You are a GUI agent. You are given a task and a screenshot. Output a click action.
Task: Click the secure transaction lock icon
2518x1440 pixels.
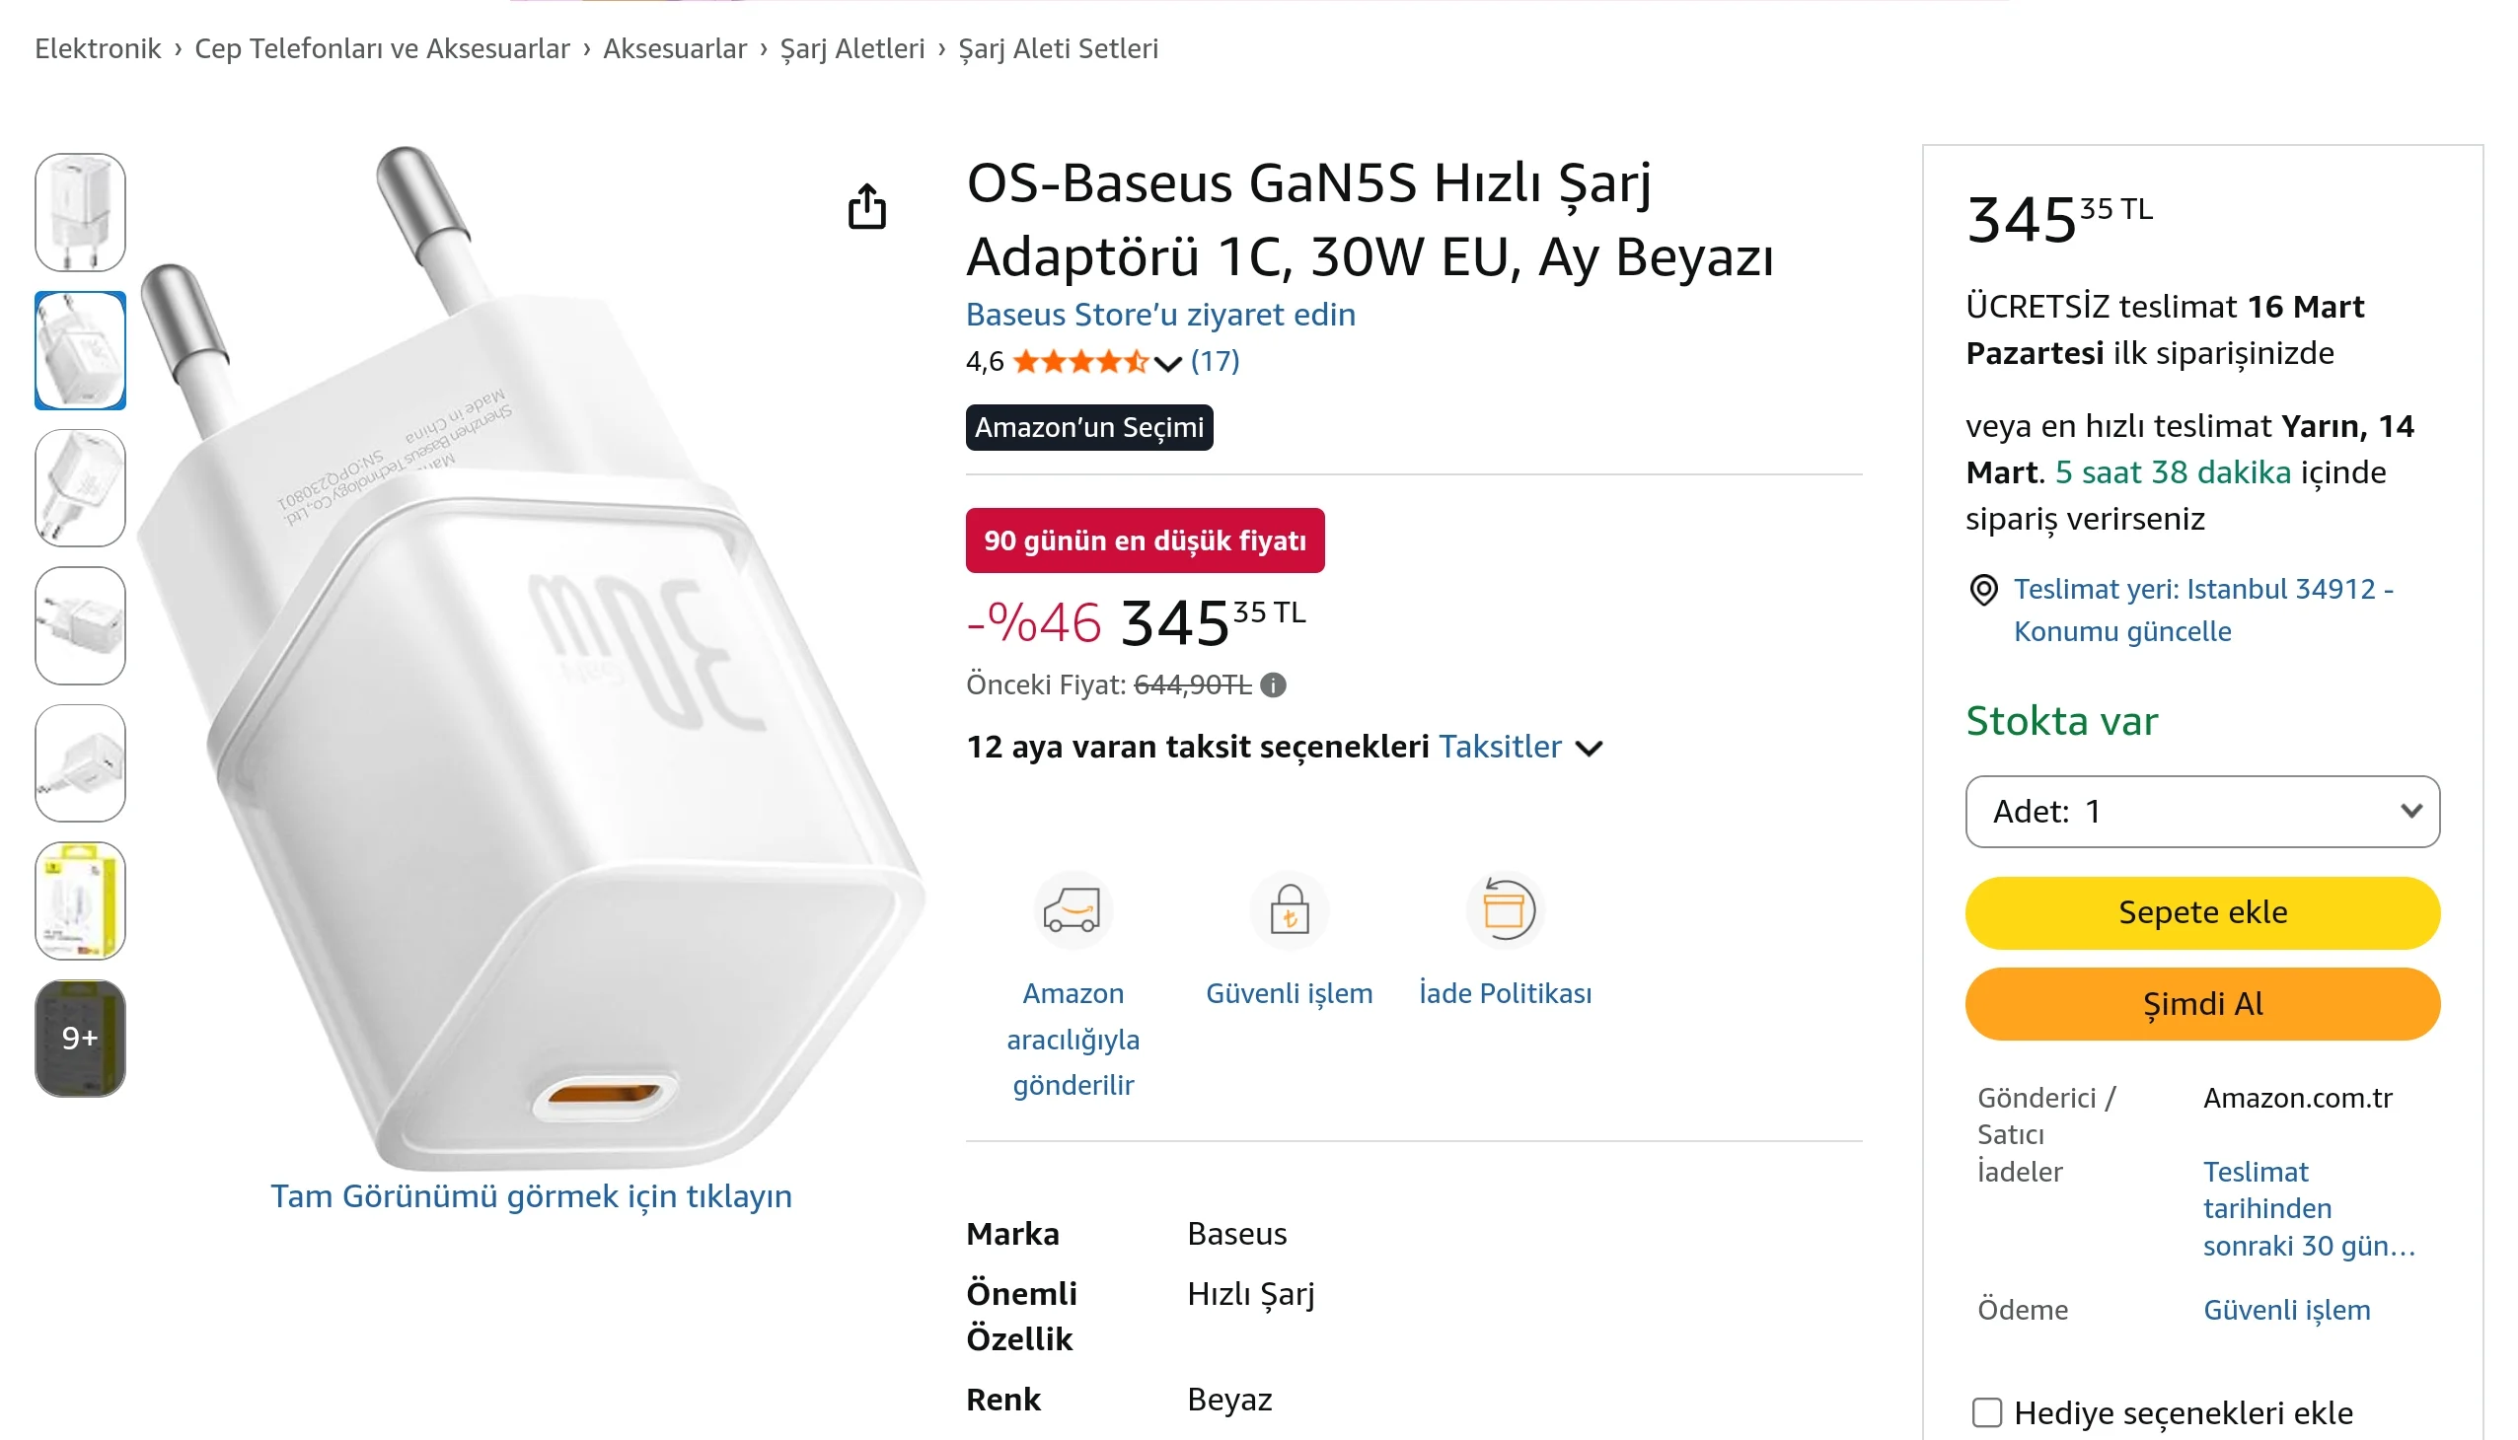(1289, 909)
